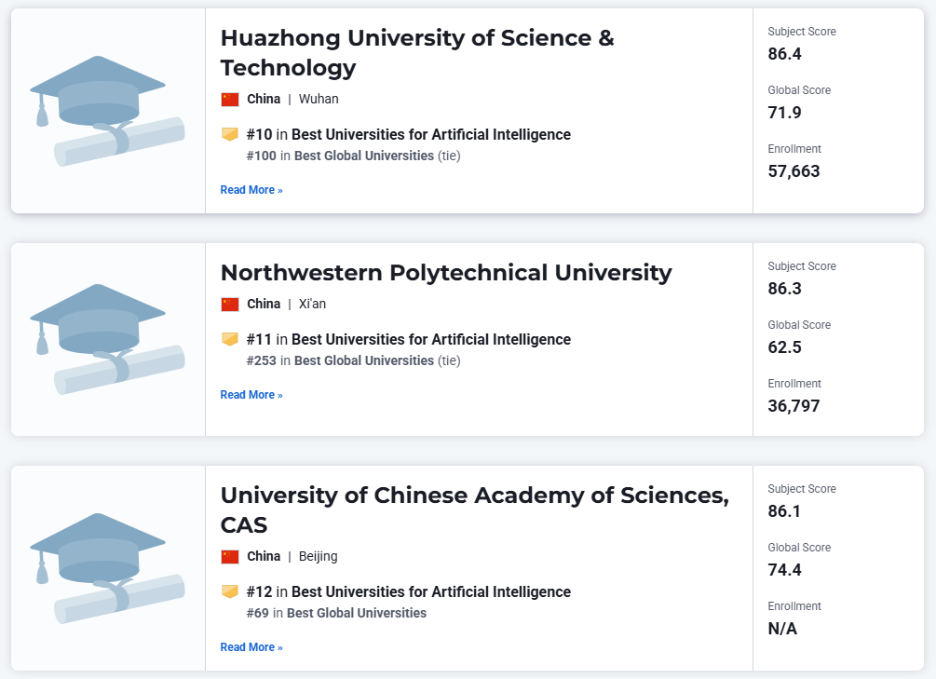The height and width of the screenshot is (679, 936).
Task: Click Read More under Northwestern Polytechnical
Action: [251, 395]
